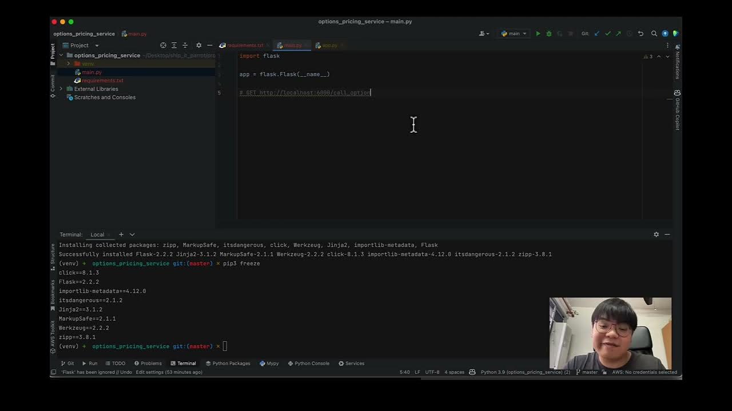Open the Notifications side panel
This screenshot has height=411, width=732.
(x=677, y=62)
